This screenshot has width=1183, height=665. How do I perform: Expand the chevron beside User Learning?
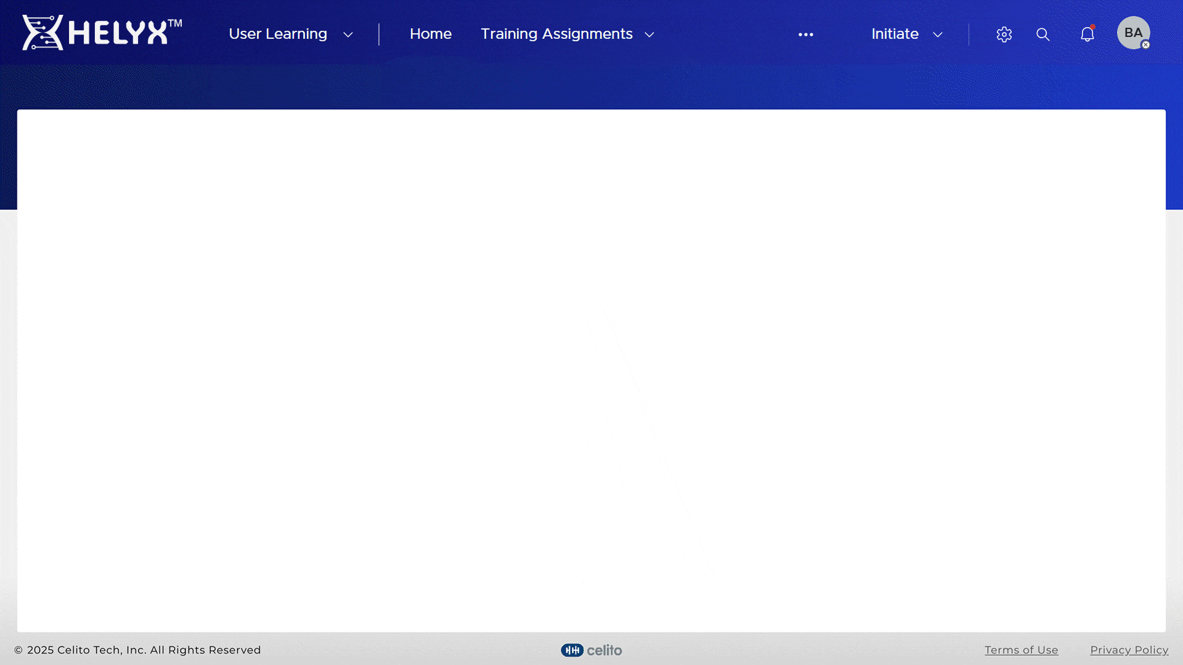(x=348, y=35)
